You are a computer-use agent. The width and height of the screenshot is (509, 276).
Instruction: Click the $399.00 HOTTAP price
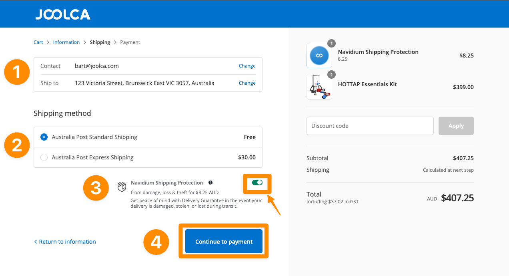tap(463, 87)
